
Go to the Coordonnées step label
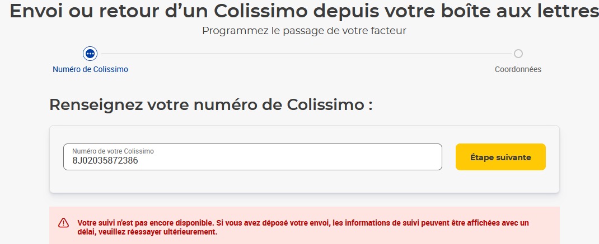(518, 69)
